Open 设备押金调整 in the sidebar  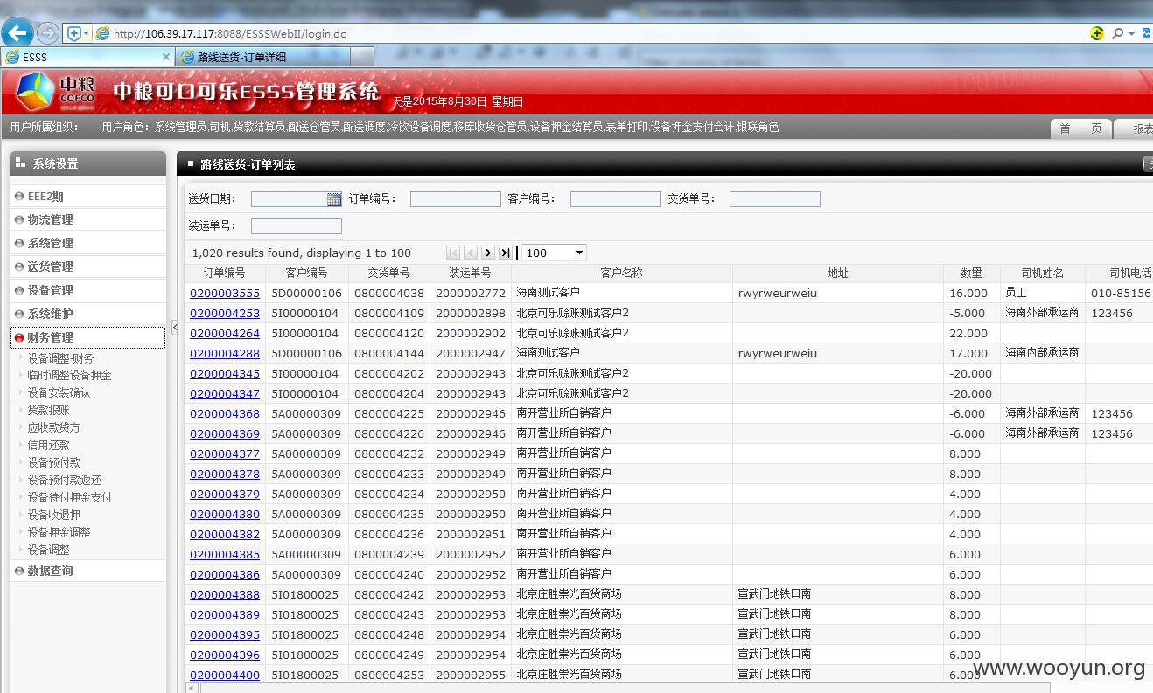click(x=59, y=532)
